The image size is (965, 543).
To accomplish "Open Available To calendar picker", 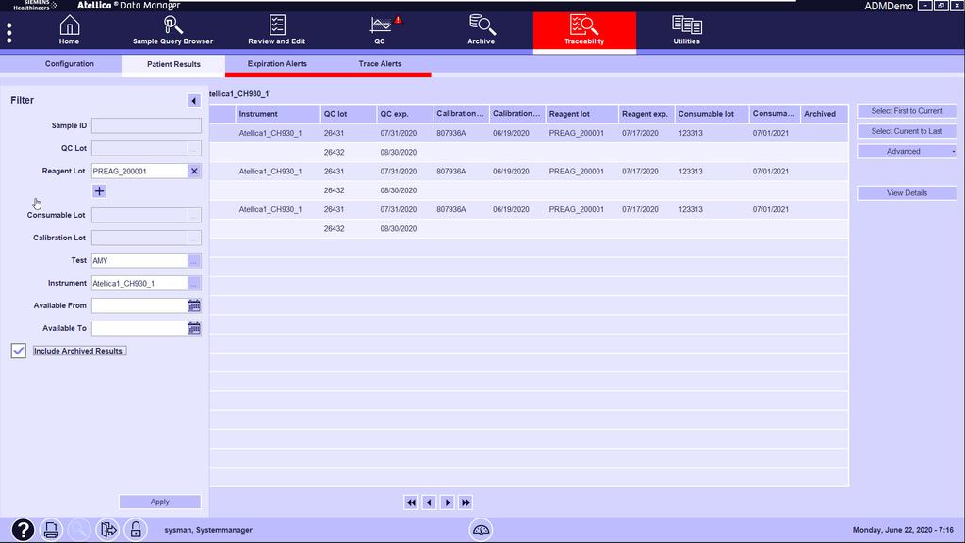I will point(194,328).
